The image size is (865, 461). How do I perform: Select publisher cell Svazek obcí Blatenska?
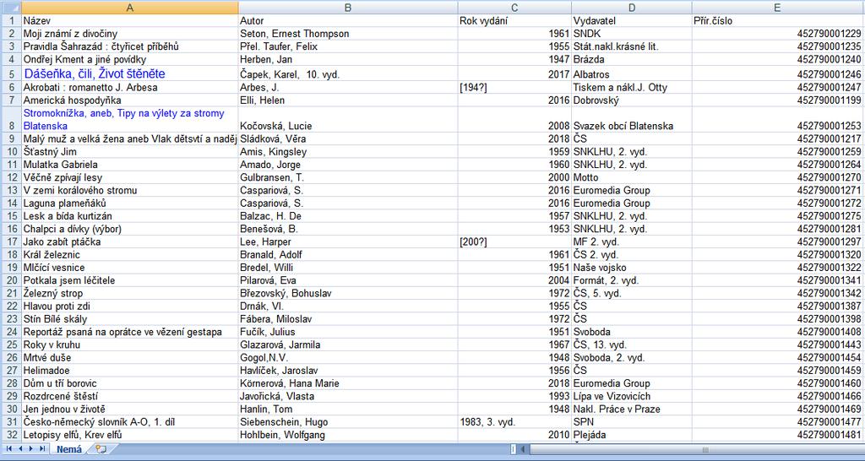coord(632,120)
